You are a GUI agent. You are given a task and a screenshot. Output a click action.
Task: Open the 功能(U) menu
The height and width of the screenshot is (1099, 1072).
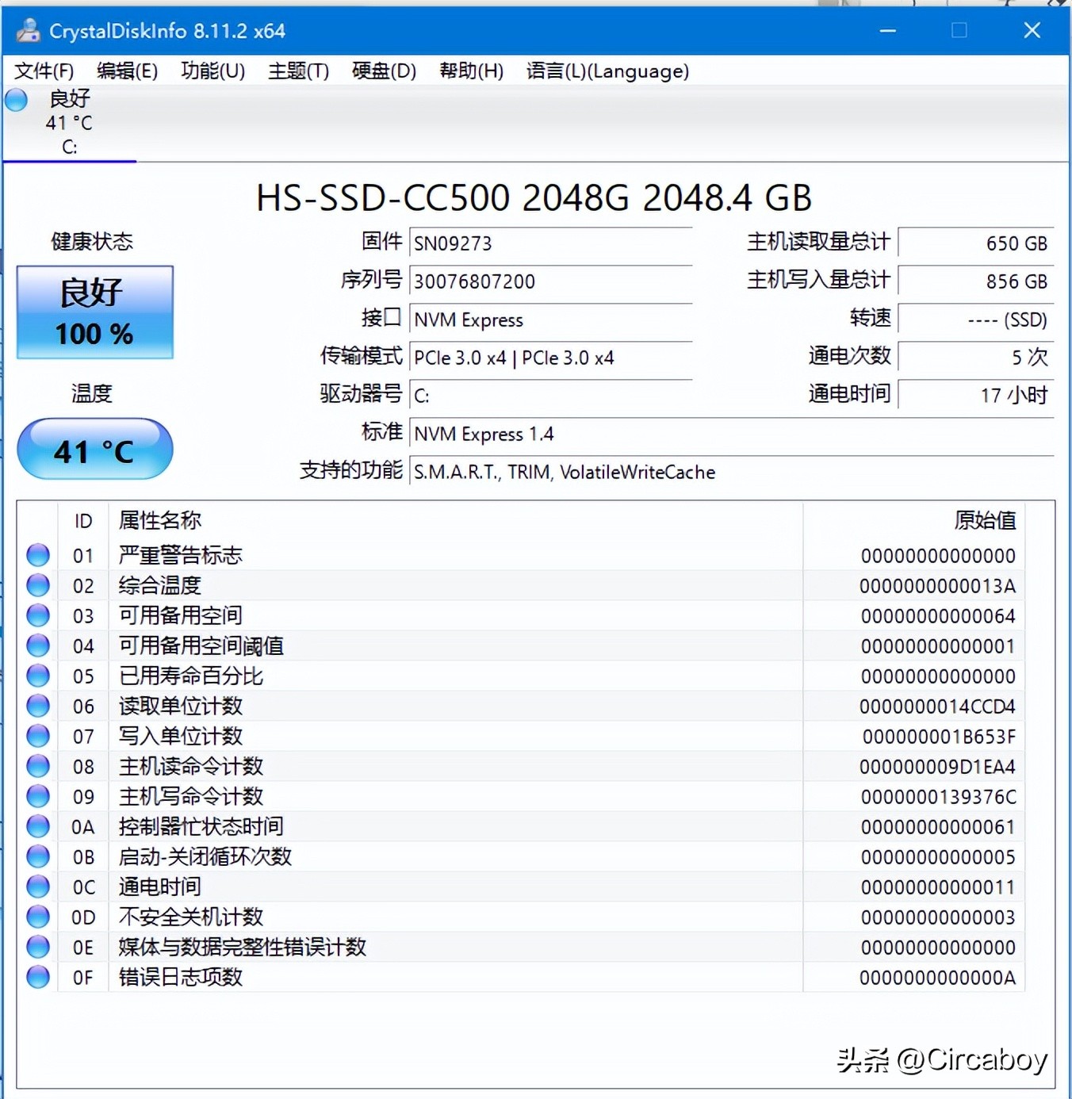[x=212, y=71]
